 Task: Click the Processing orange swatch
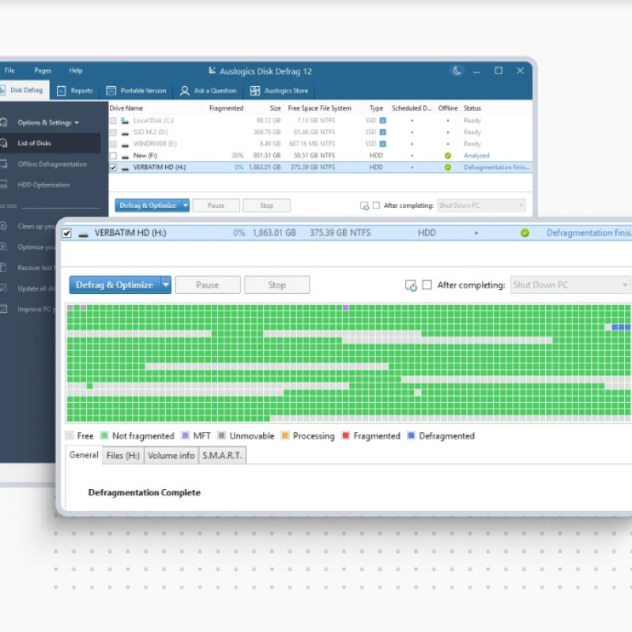(x=285, y=436)
